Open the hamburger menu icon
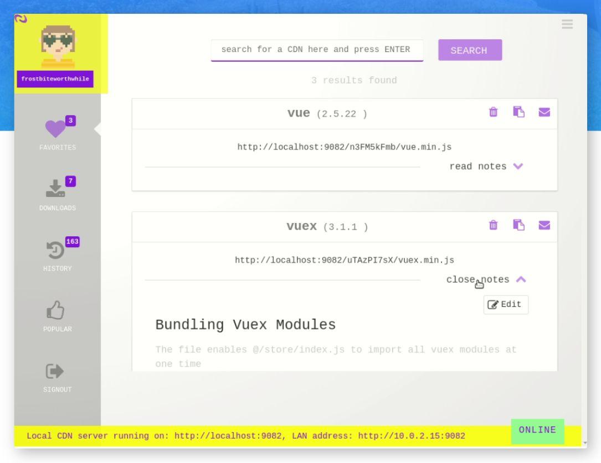Screen dimensions: 601x463 [567, 24]
